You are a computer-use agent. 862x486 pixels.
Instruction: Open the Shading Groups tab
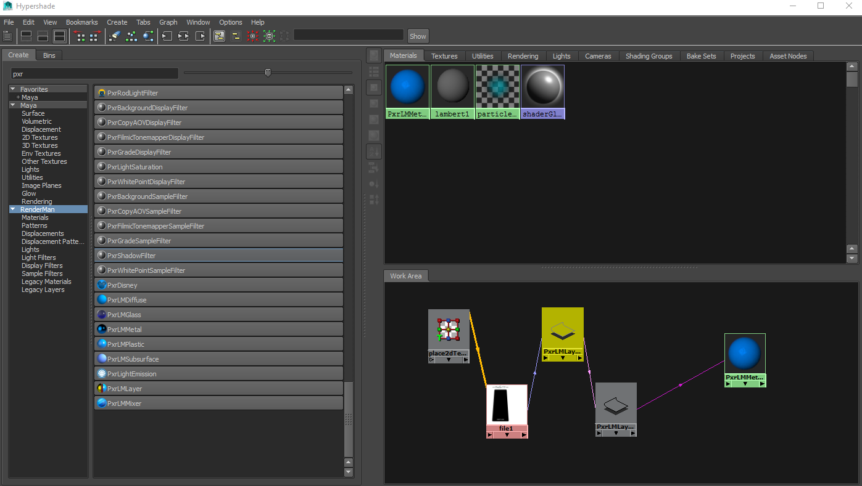tap(649, 56)
